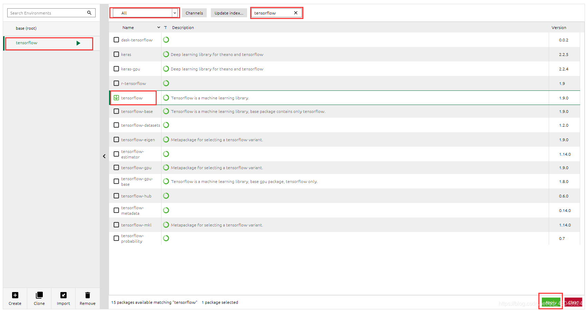Click the Remove label at the bottom
The height and width of the screenshot is (310, 586).
pyautogui.click(x=88, y=303)
